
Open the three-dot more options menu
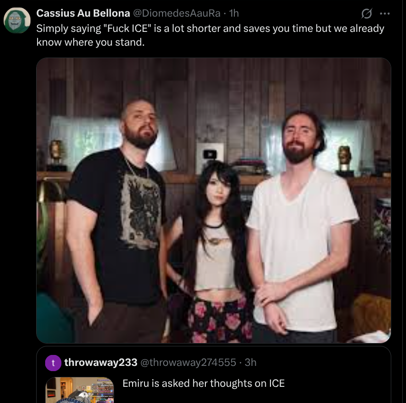(385, 13)
